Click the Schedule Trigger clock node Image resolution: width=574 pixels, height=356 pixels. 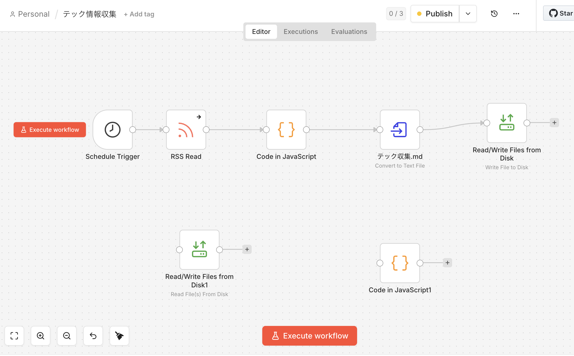coord(113,130)
